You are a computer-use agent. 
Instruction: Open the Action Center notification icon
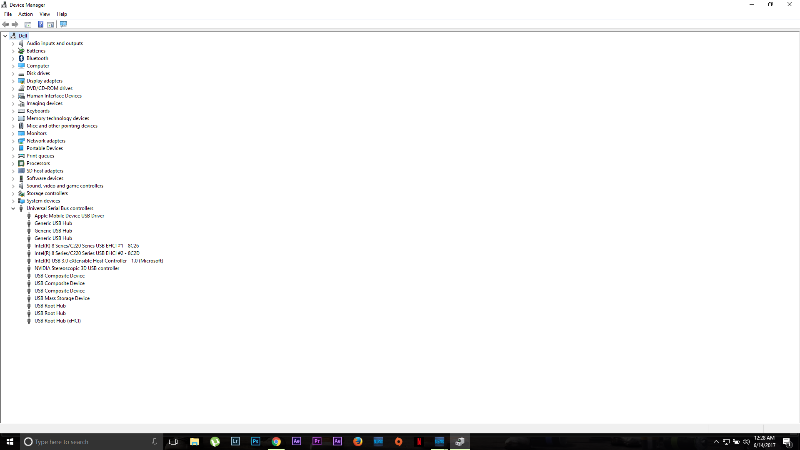(x=787, y=442)
